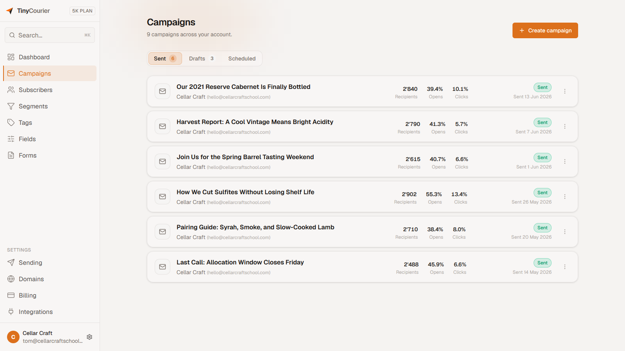Open the Segments page
Image resolution: width=625 pixels, height=351 pixels.
(x=50, y=106)
